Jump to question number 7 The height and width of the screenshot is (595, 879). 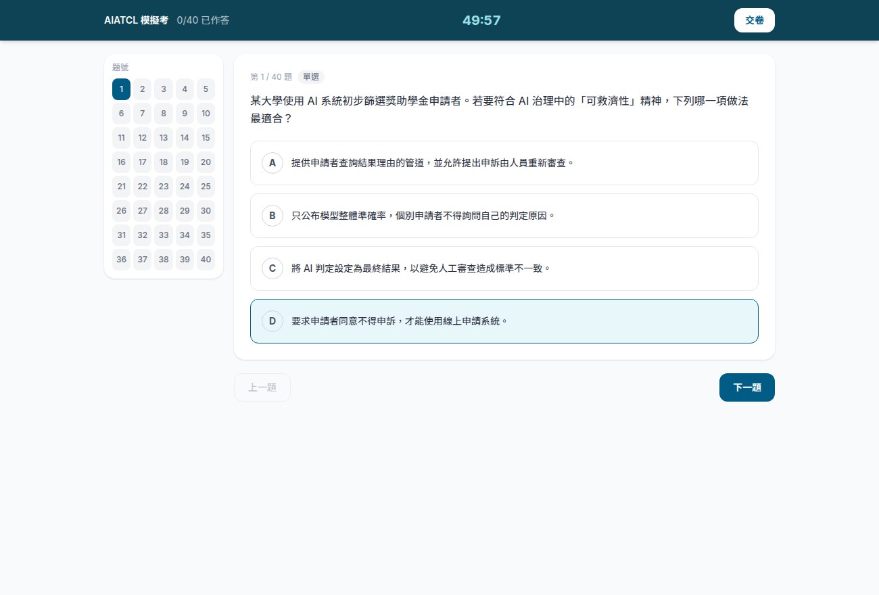point(143,114)
